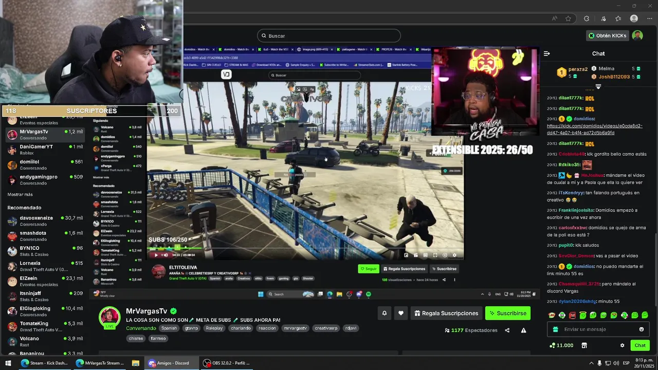The width and height of the screenshot is (658, 370).
Task: Open TomateKing in recommended channels
Action: coord(45,326)
